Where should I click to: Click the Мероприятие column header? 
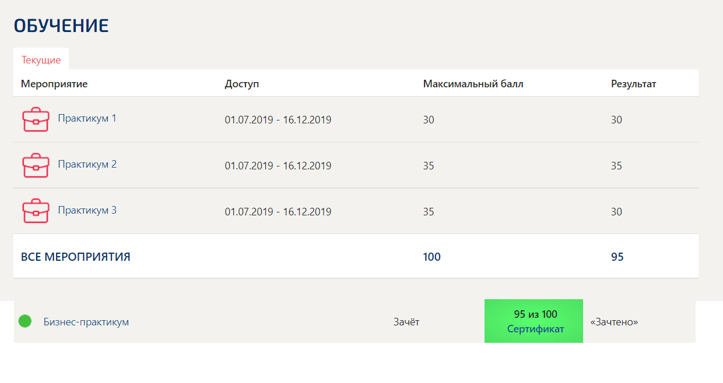pos(54,84)
